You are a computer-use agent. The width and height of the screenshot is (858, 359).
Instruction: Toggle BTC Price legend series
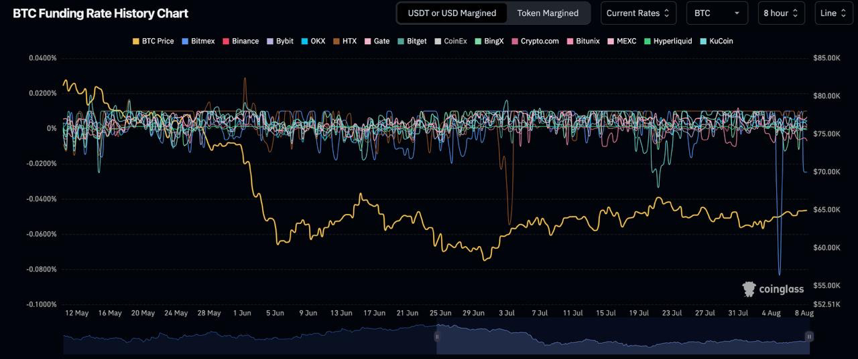point(153,41)
